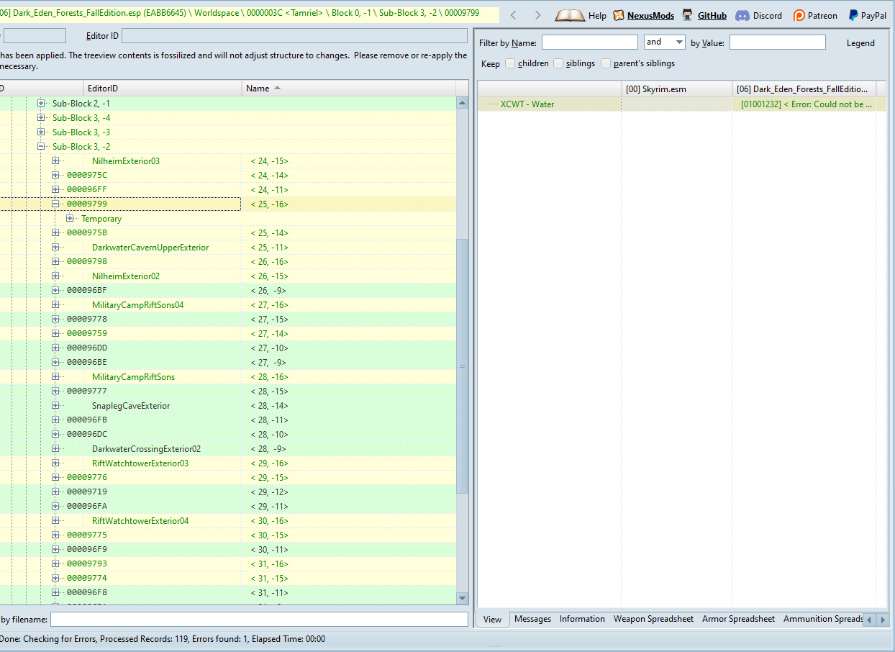Toggle the parent's siblings checkbox

(606, 63)
